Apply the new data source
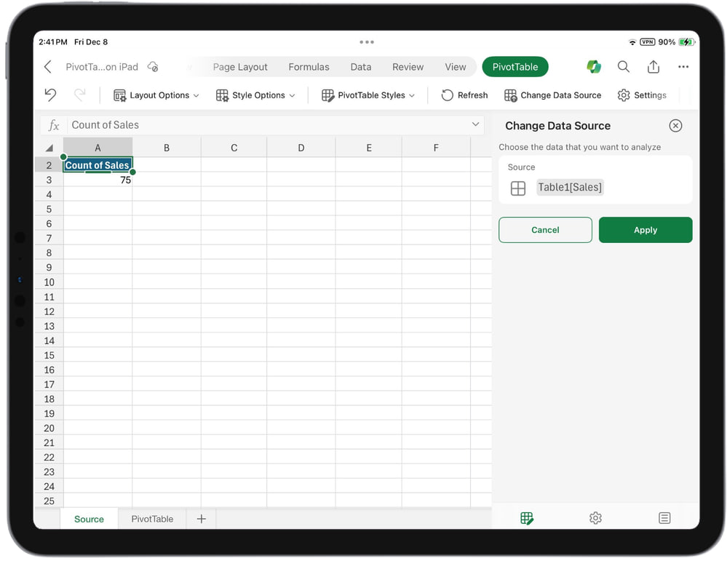Viewport: 727px width, 561px height. tap(645, 230)
